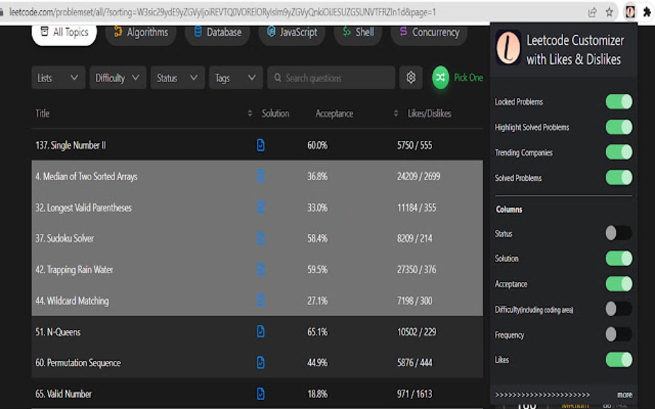
Task: Click acceptance value 65.1%
Action: click(x=317, y=332)
